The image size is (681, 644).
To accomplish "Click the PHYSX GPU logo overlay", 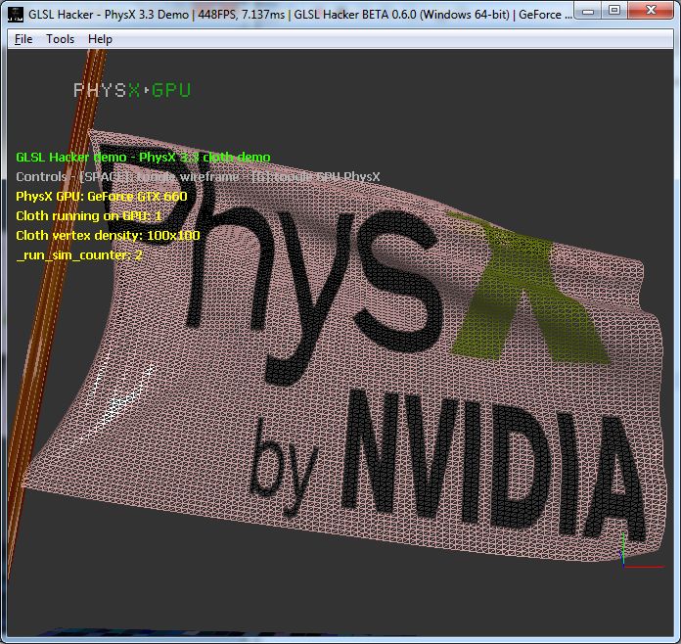I will click(132, 90).
